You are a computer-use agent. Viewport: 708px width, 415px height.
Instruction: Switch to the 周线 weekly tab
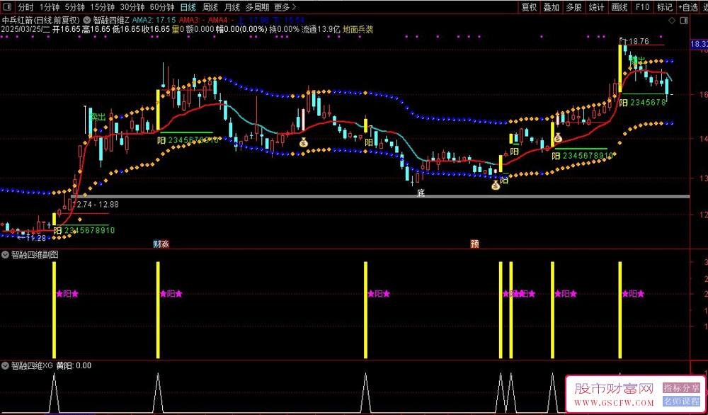pyautogui.click(x=210, y=7)
